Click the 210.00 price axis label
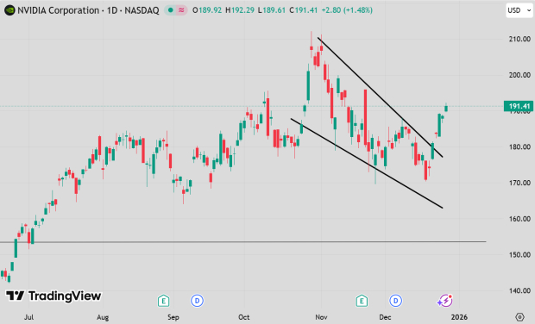Screen dimensions: 535x324 (519, 39)
